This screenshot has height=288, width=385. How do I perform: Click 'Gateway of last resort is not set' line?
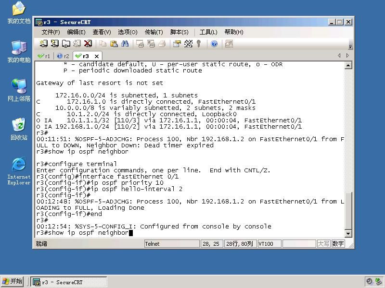coord(100,83)
